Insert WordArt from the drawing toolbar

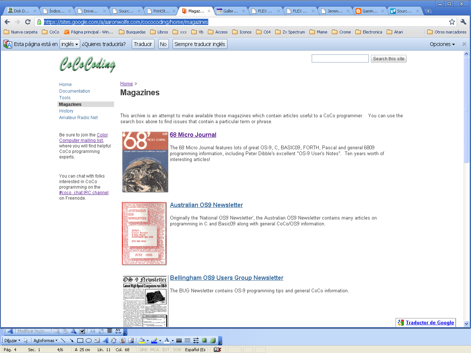pyautogui.click(x=105, y=340)
